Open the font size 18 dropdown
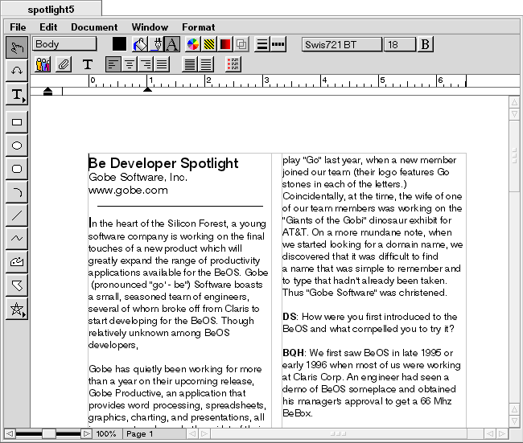Viewport: 523px width, 443px height. pos(400,44)
